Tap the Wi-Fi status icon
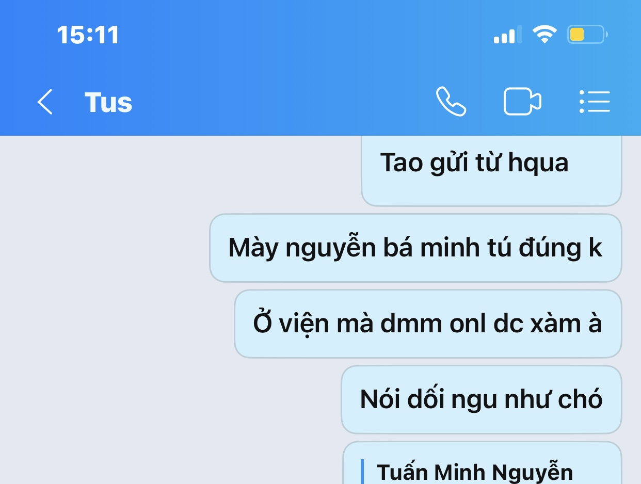Screen dimensions: 641x484 pos(544,35)
